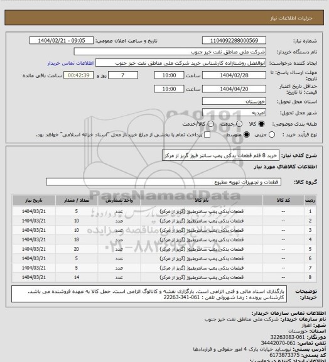Screen dimensions: 329x362
Task: Click quantity 20 in row 5
Action: pos(77,250)
